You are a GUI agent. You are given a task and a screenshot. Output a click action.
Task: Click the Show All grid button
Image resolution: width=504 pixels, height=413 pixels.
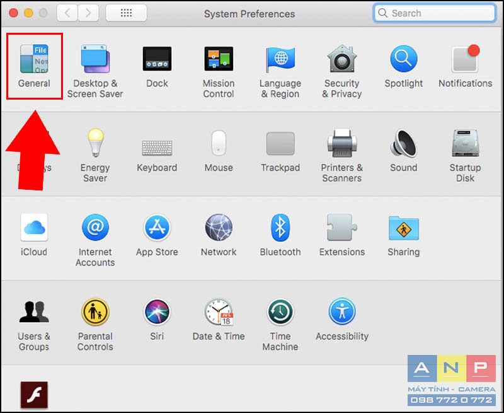pos(127,13)
